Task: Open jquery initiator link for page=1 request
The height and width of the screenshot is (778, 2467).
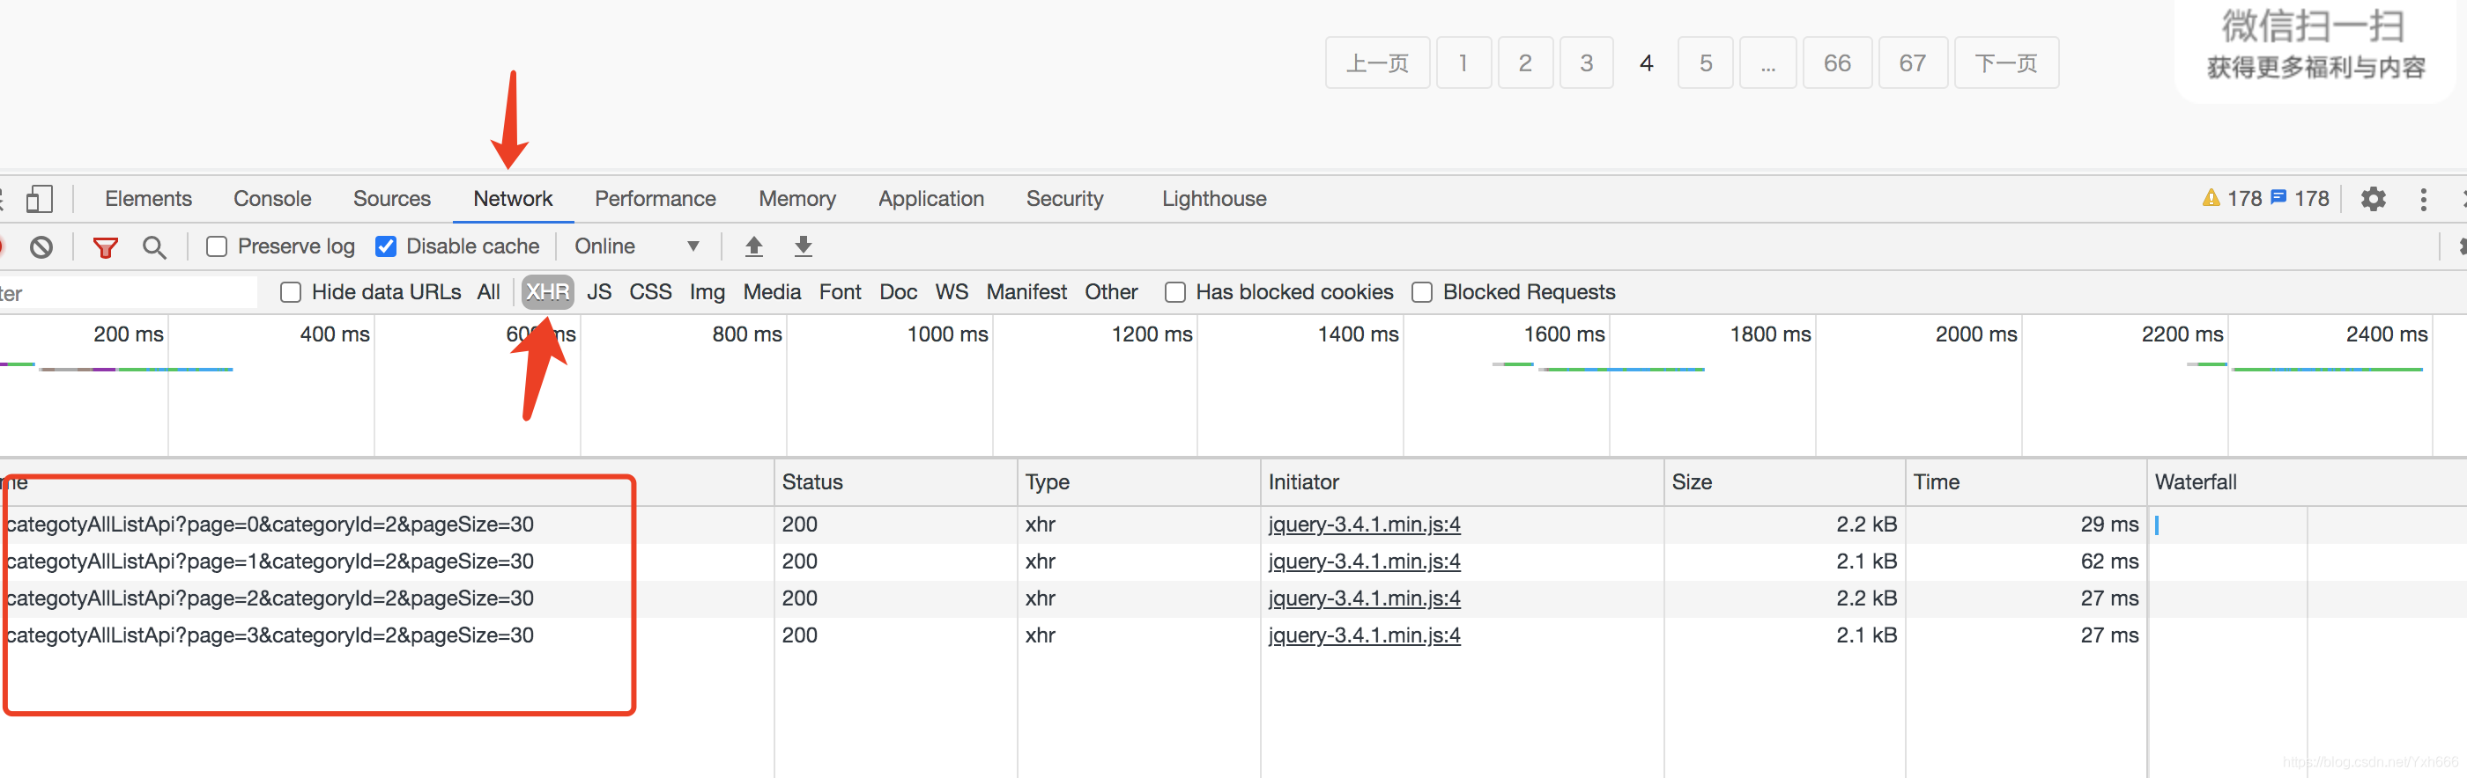Action: pos(1364,561)
